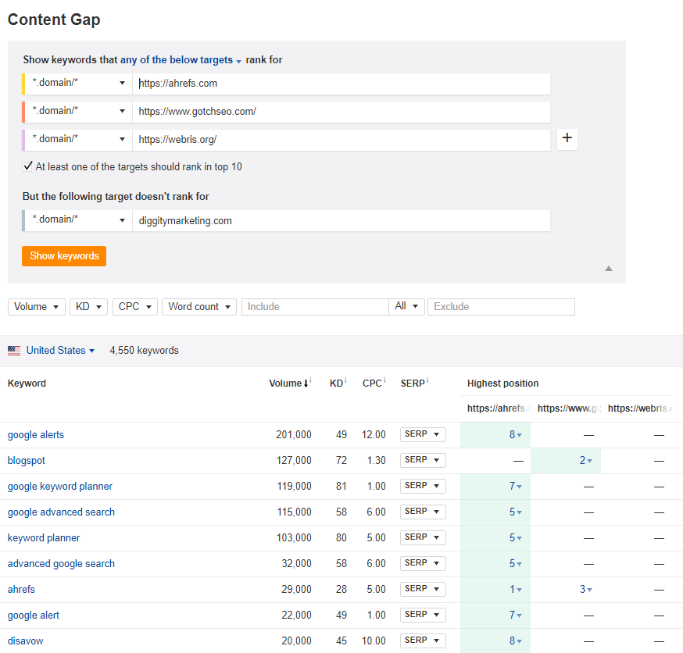Open SERP dropdown for google alerts

coord(423,434)
